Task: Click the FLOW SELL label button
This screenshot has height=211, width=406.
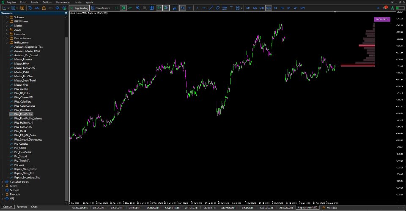Action: (382, 19)
